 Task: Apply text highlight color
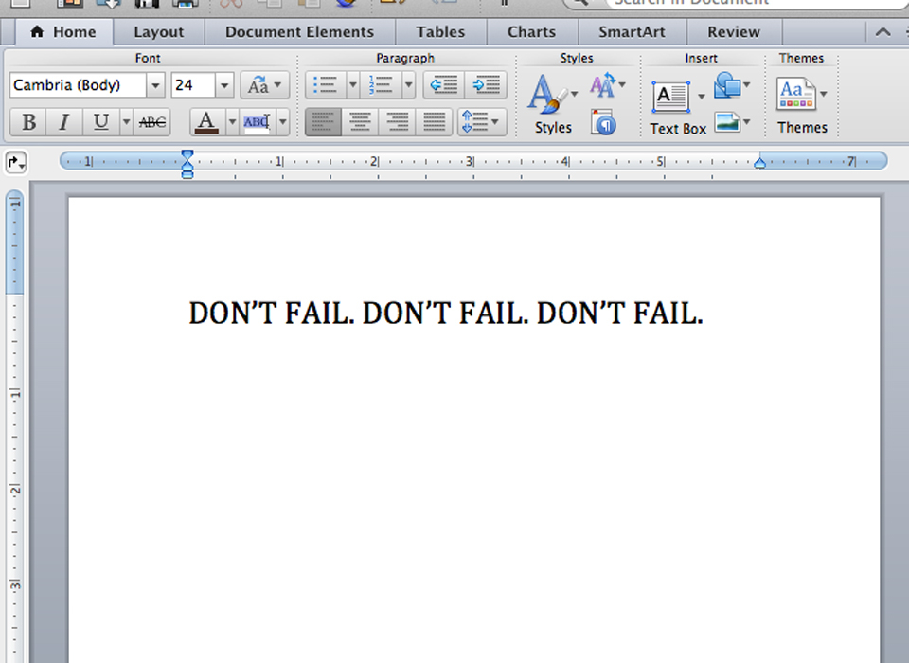[258, 122]
